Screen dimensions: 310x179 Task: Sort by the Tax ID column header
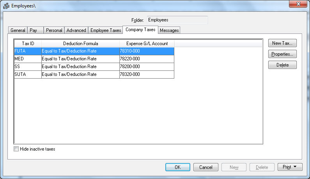(x=28, y=44)
